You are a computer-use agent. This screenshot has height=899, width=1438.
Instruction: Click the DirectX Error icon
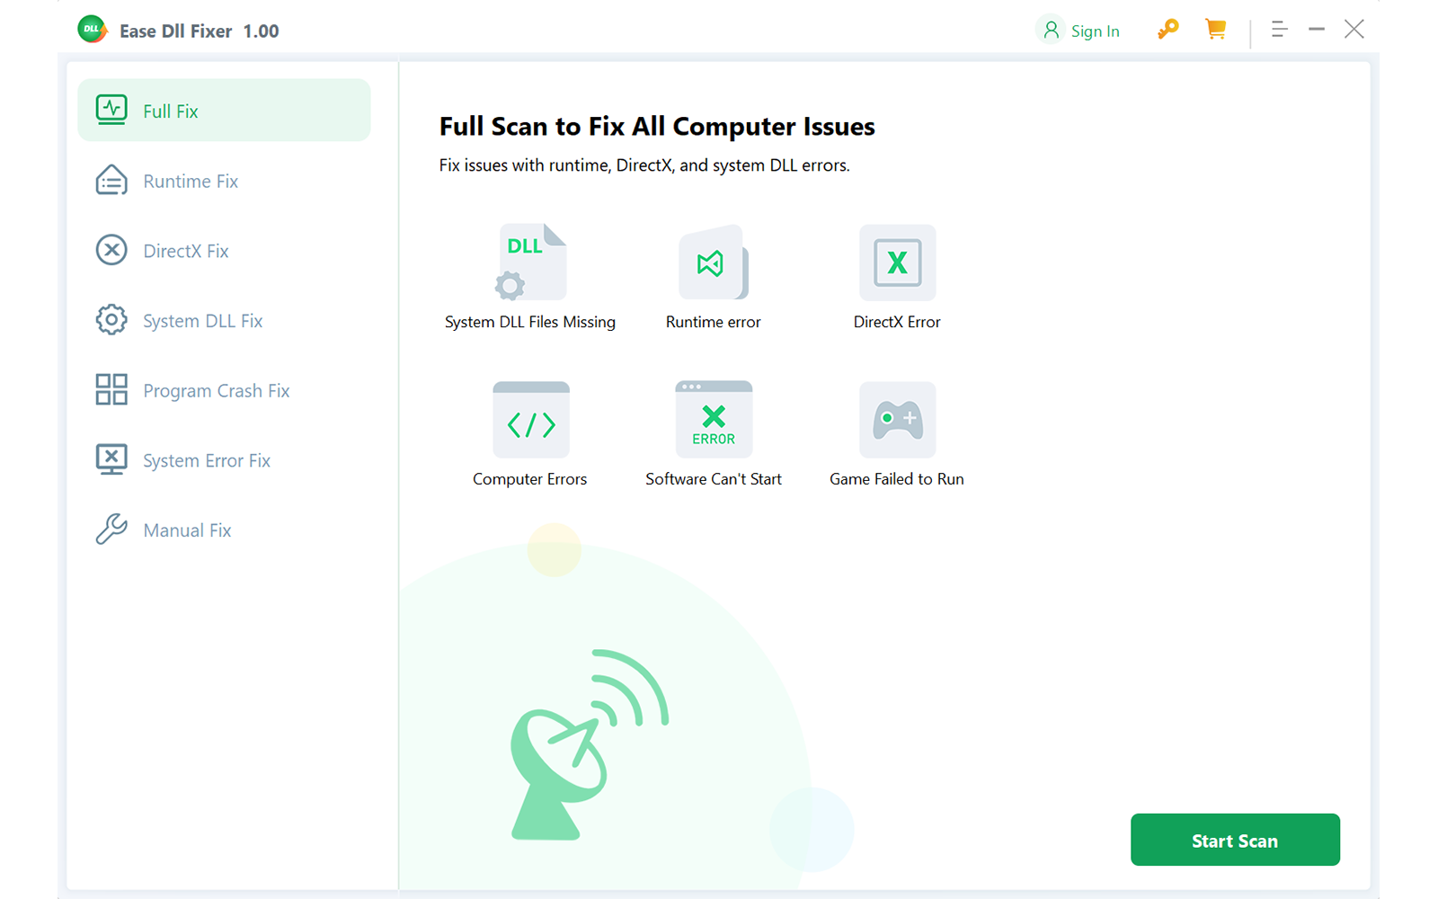pyautogui.click(x=897, y=262)
